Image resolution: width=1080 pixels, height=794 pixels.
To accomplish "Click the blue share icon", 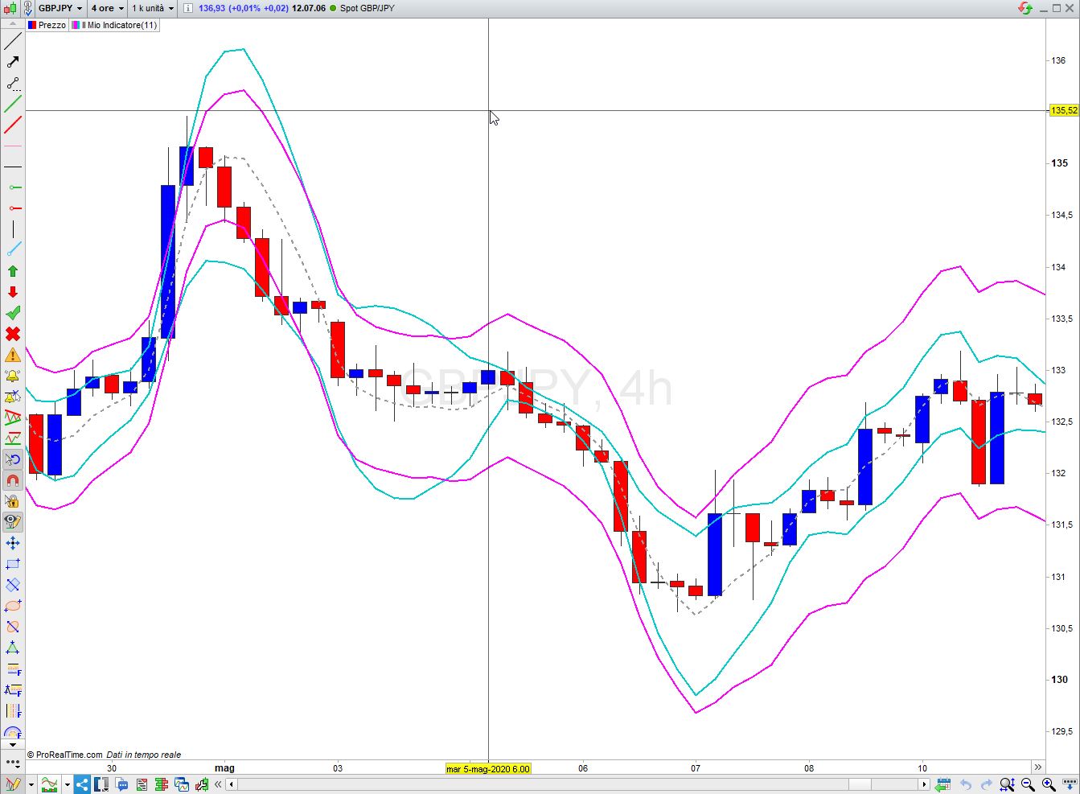I will tap(82, 784).
